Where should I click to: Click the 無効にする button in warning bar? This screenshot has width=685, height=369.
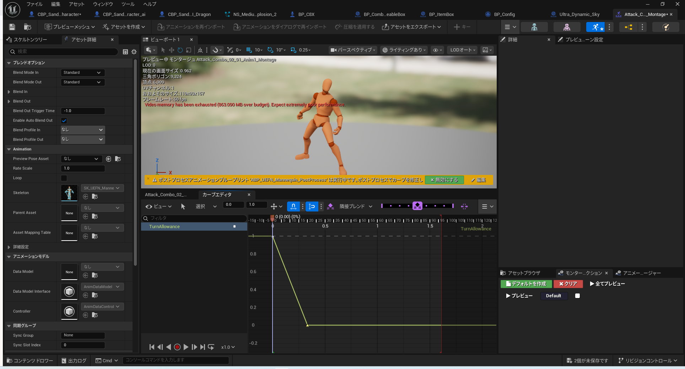[x=444, y=180]
